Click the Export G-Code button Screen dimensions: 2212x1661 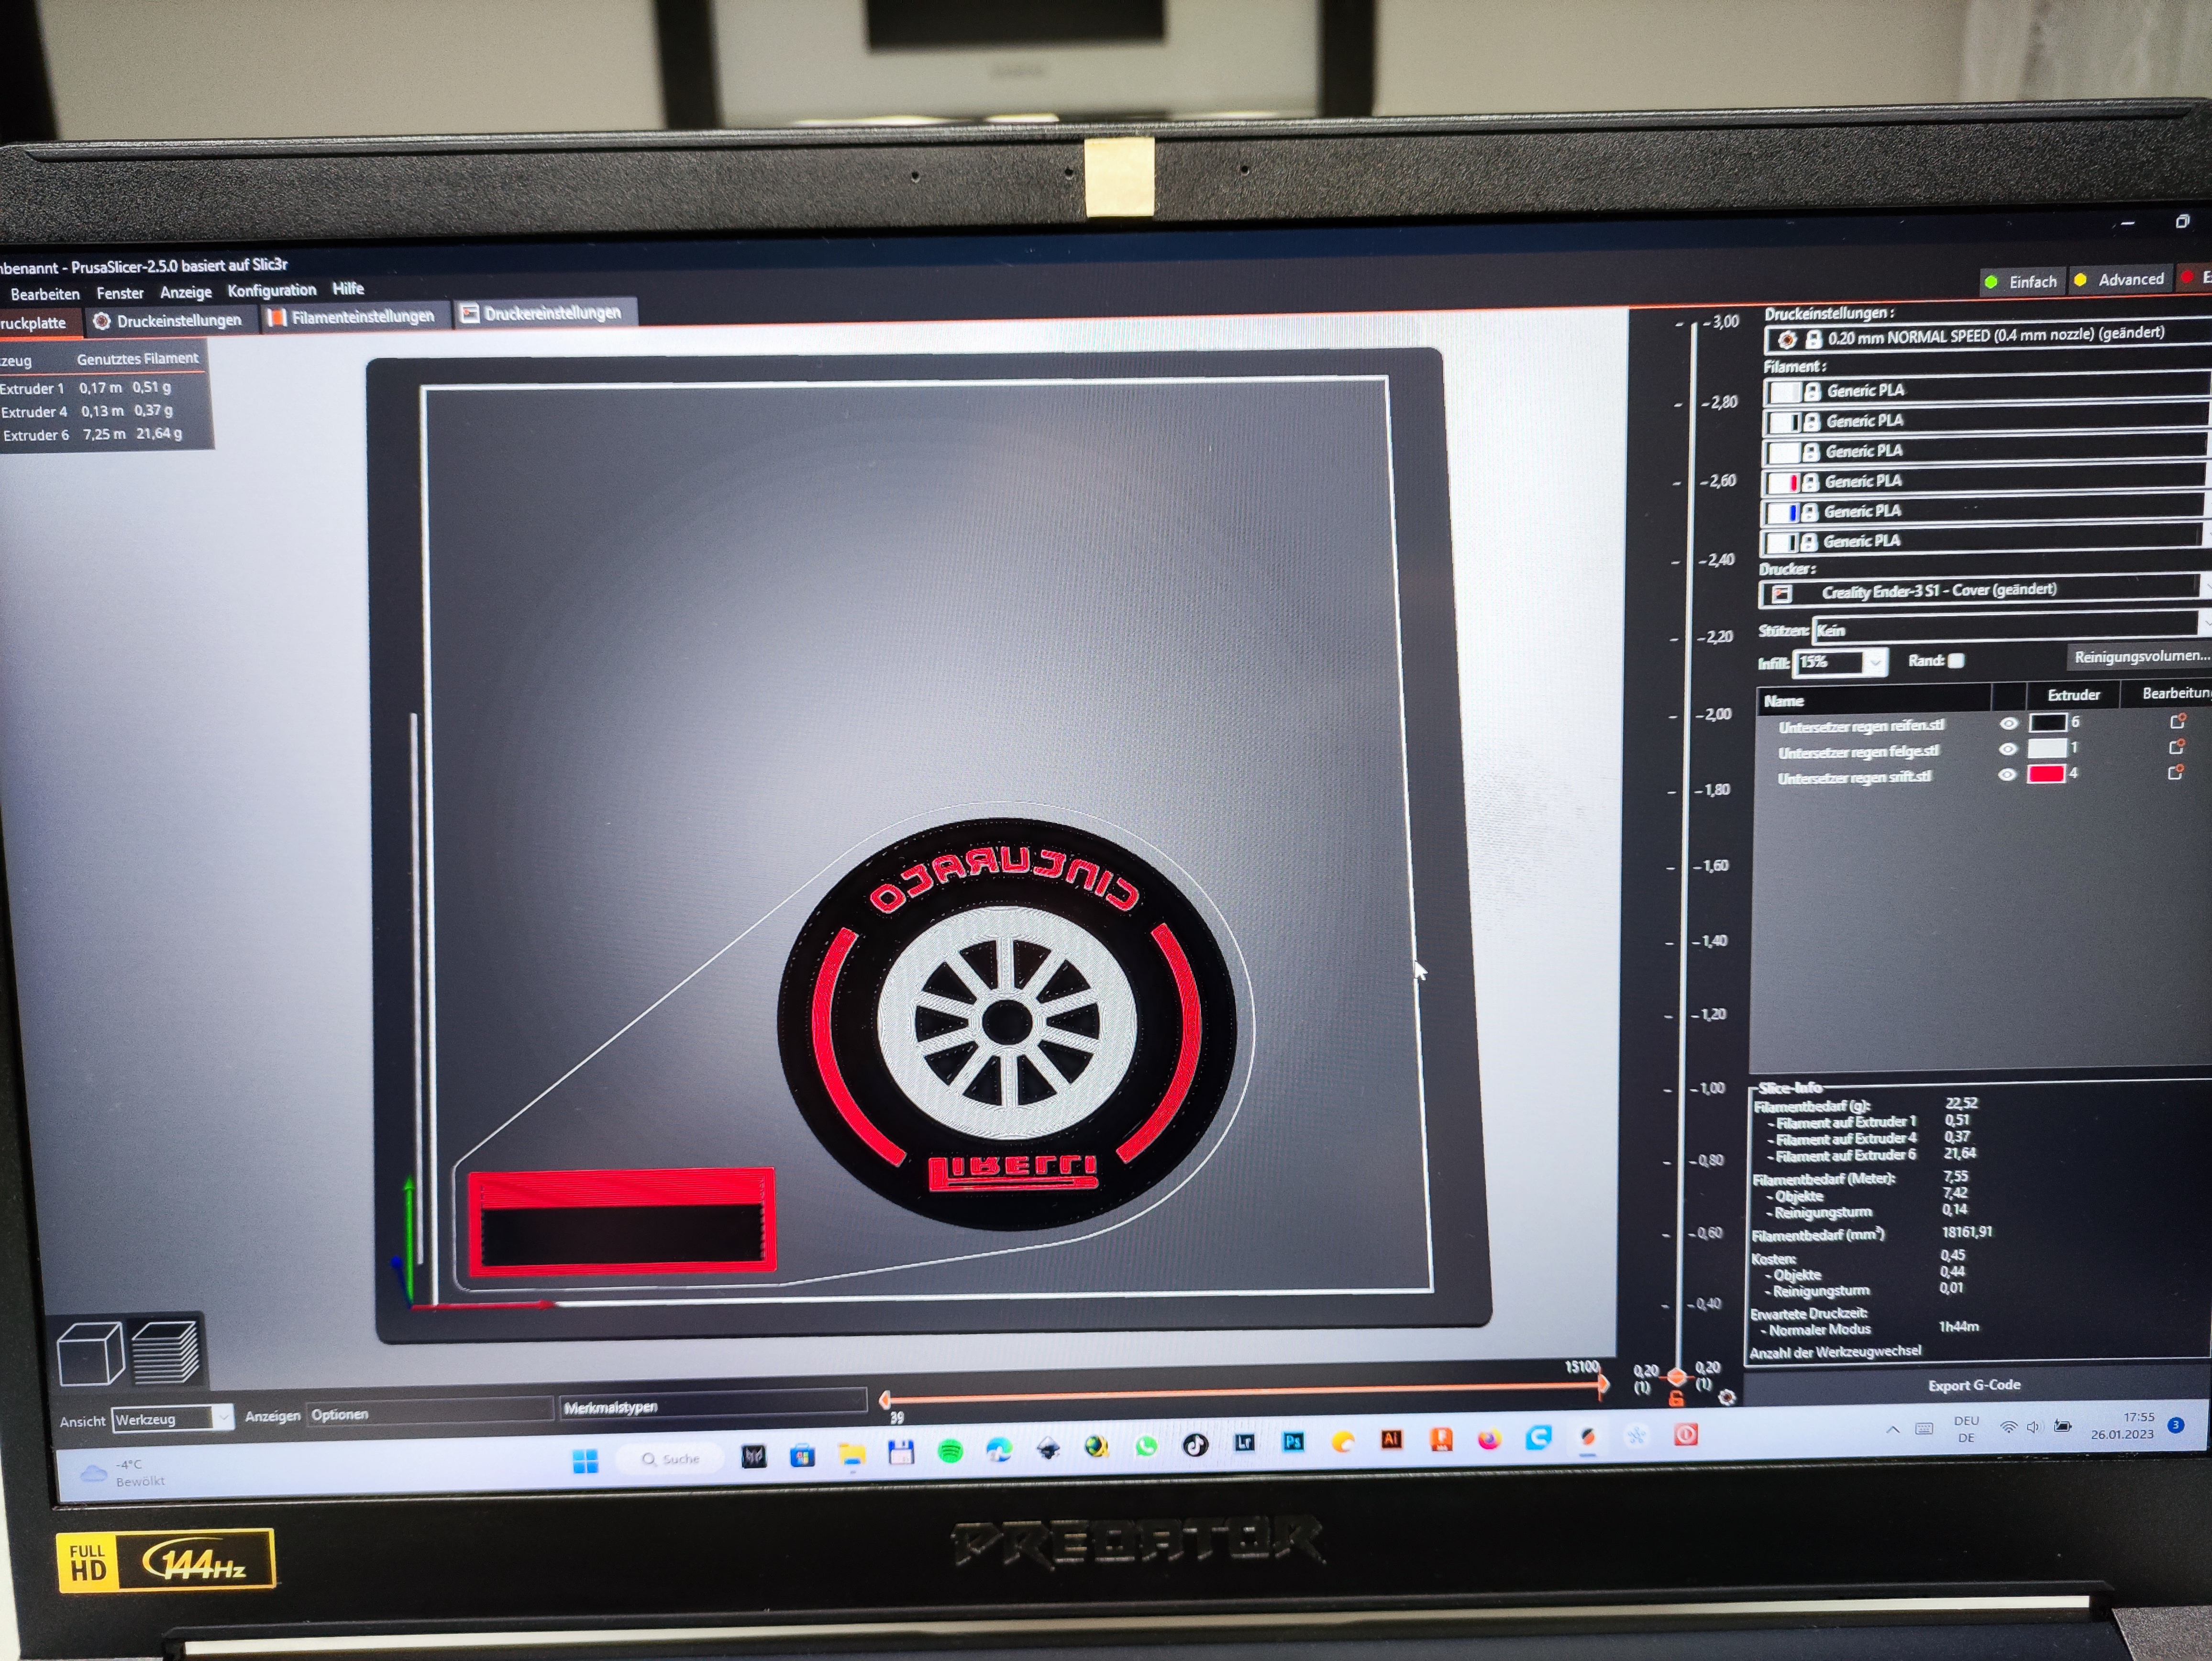pos(1974,1385)
